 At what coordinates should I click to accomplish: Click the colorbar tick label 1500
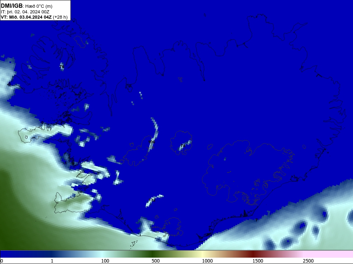point(258,261)
